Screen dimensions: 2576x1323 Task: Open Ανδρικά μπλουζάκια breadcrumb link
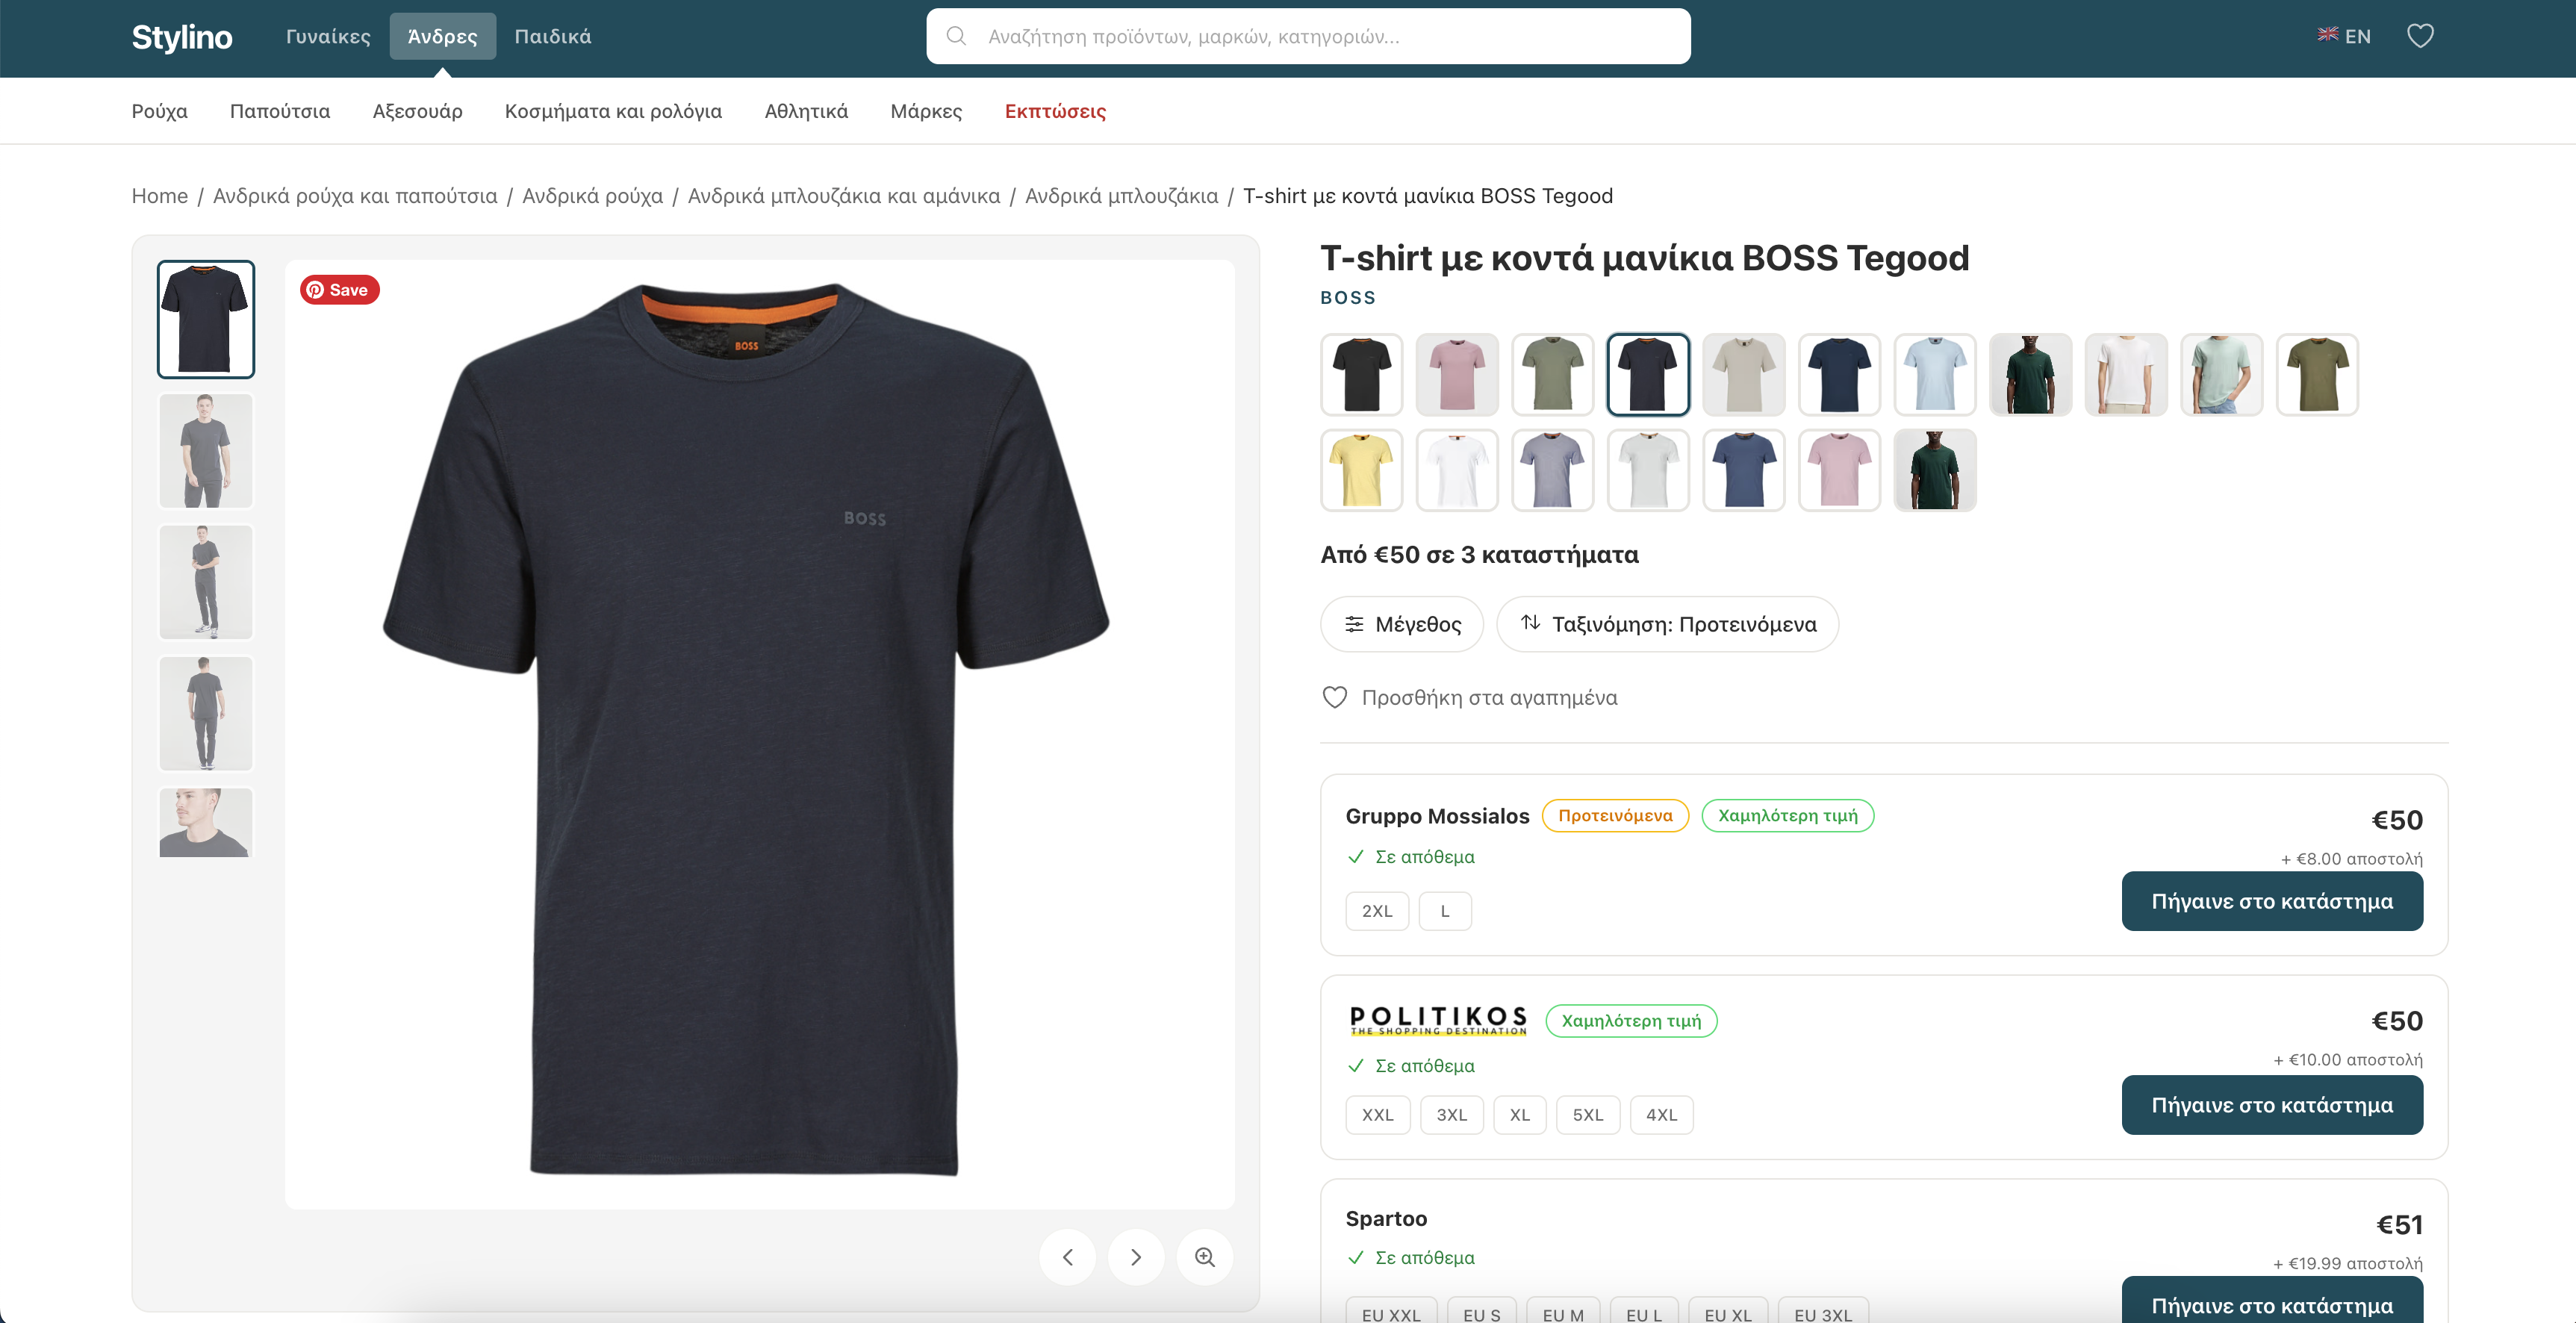(1121, 196)
